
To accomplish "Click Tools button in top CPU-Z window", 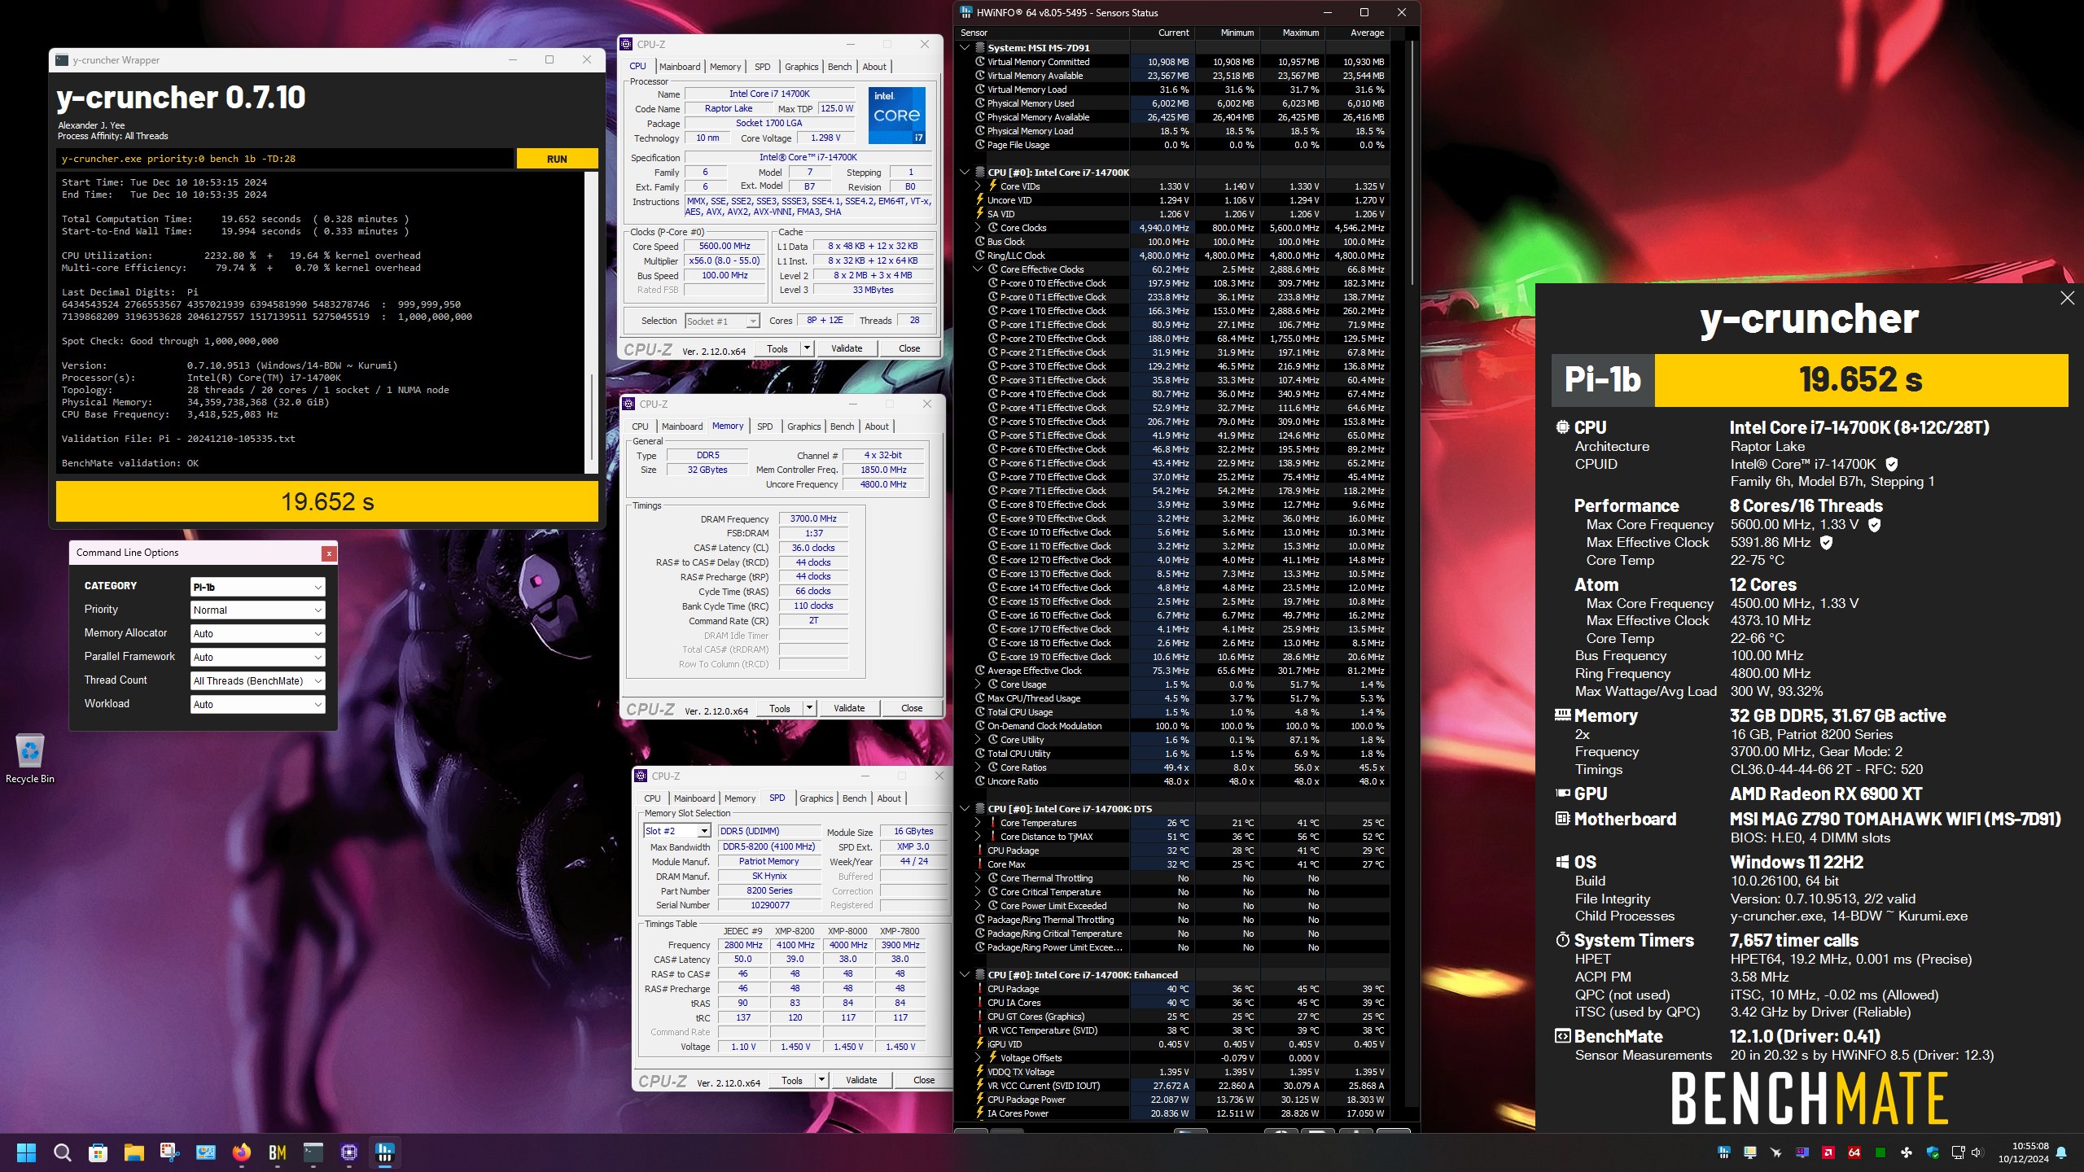I will [x=777, y=348].
